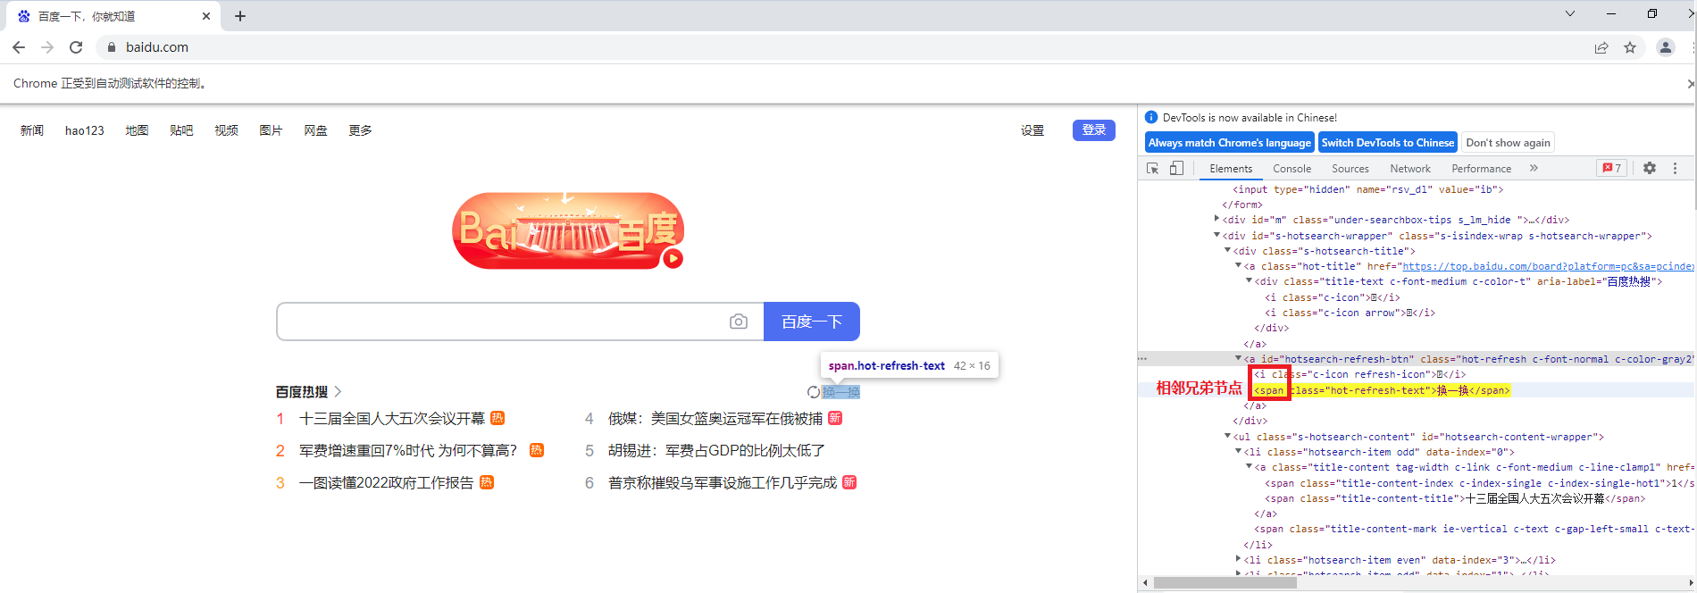This screenshot has width=1697, height=593.
Task: Click the 登录 login button
Action: tap(1094, 130)
